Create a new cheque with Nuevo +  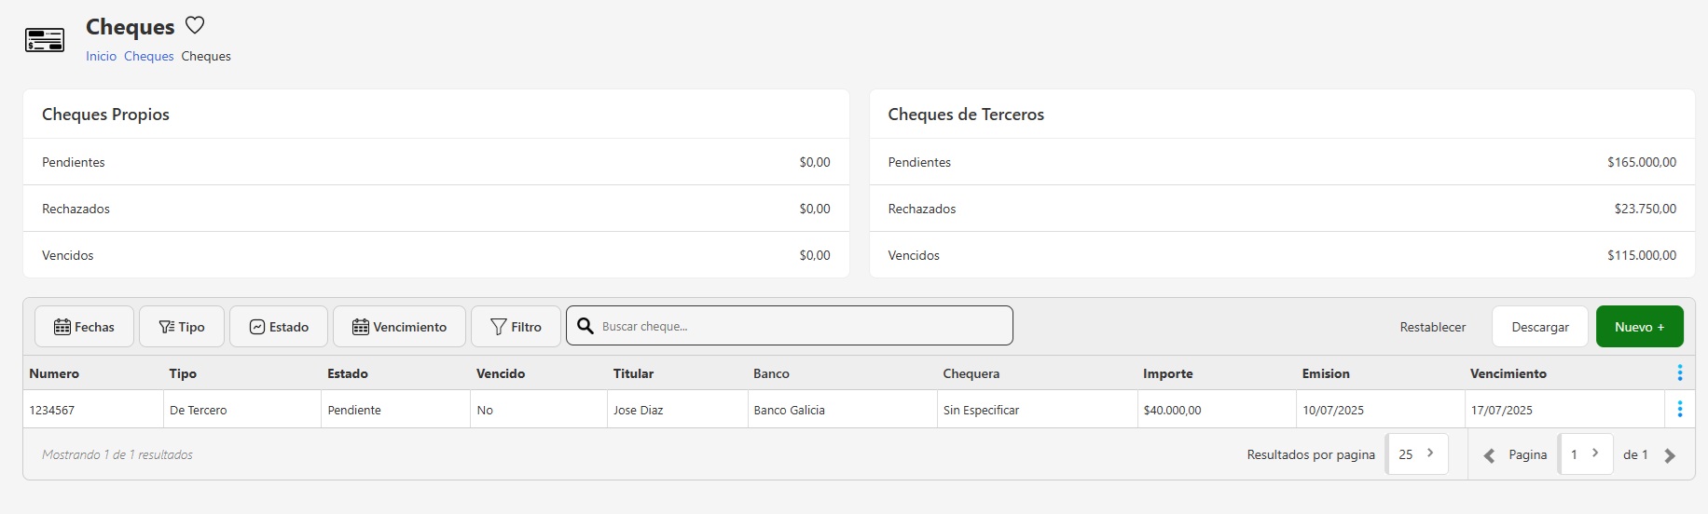[x=1639, y=327]
